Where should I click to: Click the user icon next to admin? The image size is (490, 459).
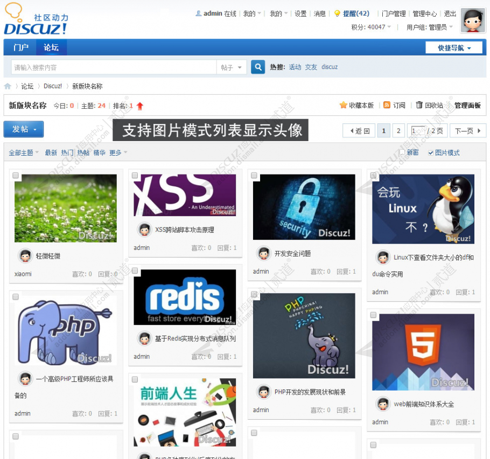click(199, 13)
